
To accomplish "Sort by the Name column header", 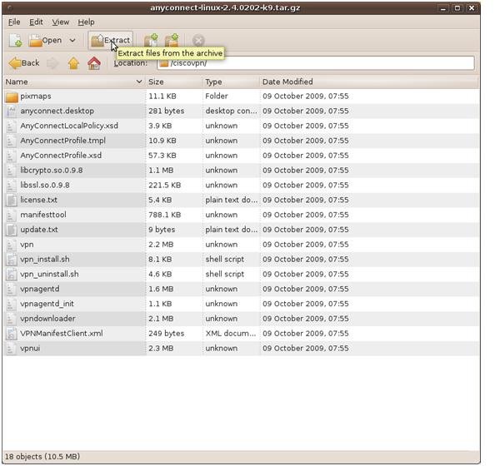I will click(x=74, y=82).
